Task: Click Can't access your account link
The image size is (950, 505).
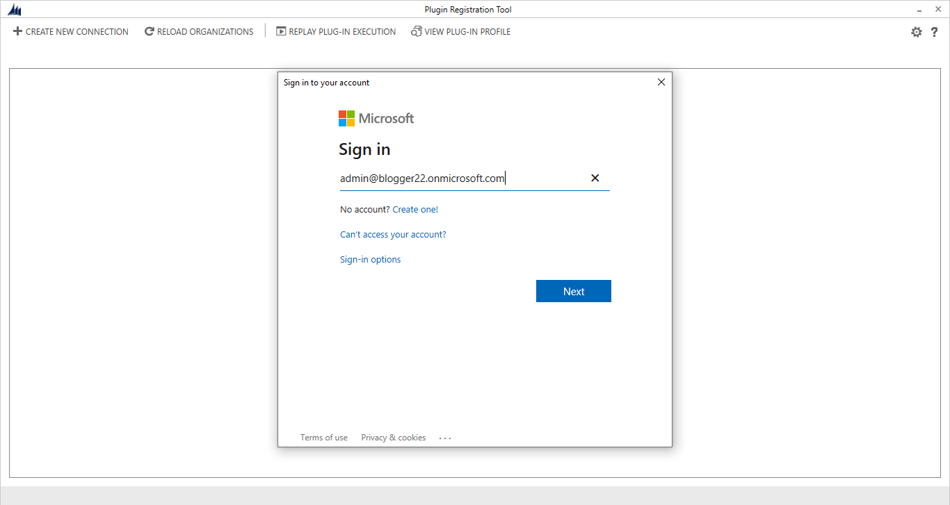Action: [393, 234]
